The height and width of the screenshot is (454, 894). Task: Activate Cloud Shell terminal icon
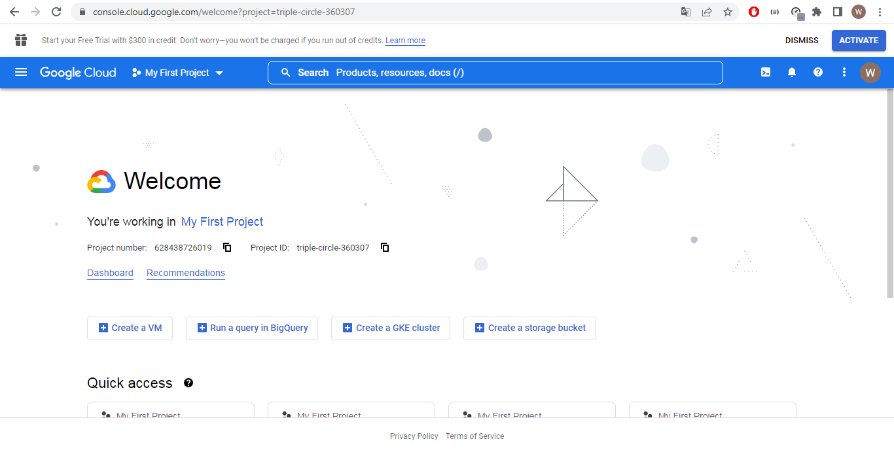(766, 73)
